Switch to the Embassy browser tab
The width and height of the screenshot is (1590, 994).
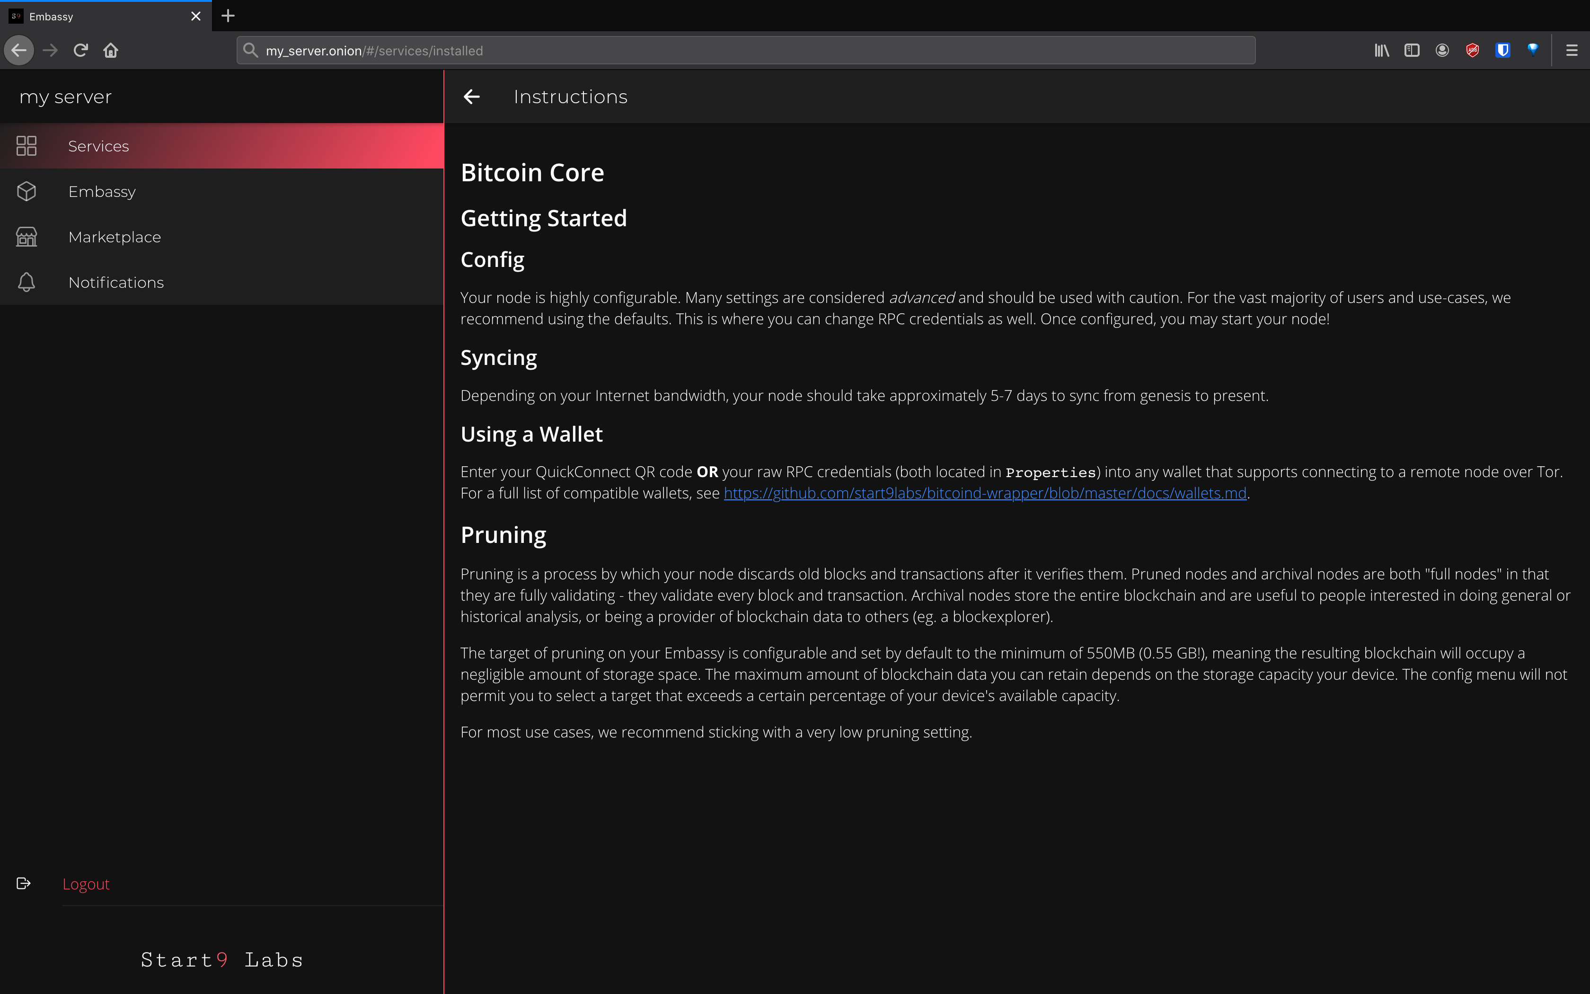[x=98, y=17]
